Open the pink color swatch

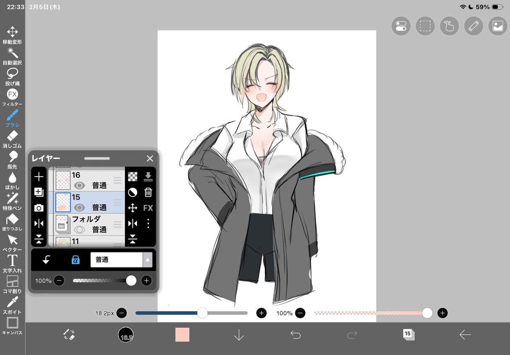182,335
